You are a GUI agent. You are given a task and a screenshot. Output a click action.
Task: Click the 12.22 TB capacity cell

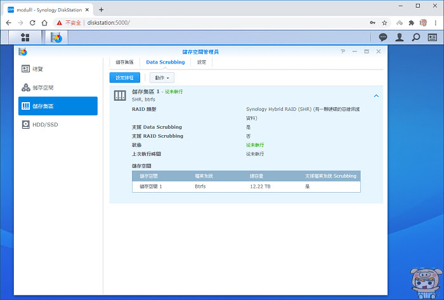point(260,186)
